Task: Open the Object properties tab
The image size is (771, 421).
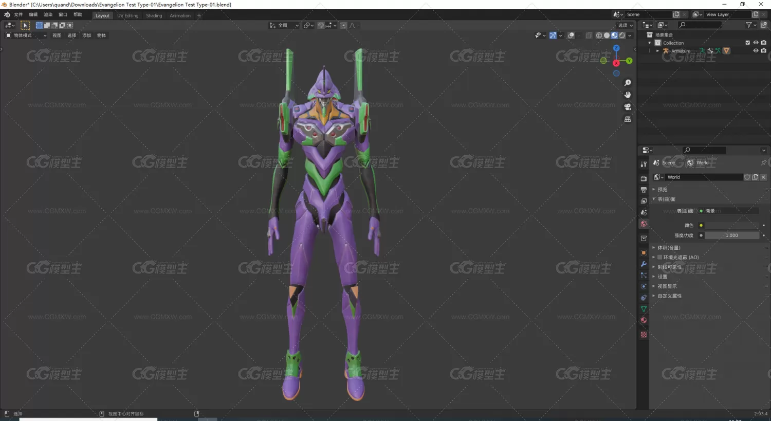Action: coord(644,253)
